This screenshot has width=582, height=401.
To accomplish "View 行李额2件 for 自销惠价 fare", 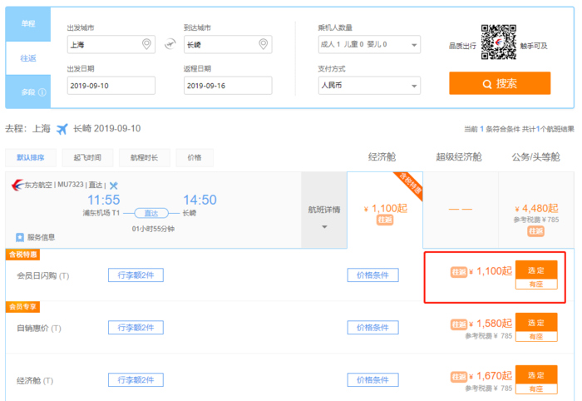I will pos(136,328).
